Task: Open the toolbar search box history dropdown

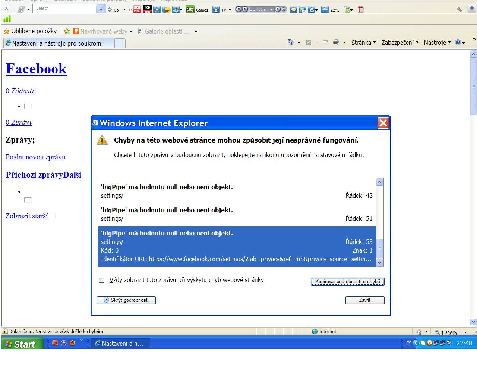Action: point(101,9)
